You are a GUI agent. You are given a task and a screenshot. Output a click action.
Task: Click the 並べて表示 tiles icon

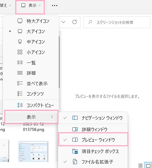click(x=20, y=83)
